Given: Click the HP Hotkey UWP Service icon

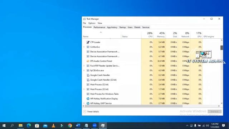Looking at the screenshot, I should 88,103.
